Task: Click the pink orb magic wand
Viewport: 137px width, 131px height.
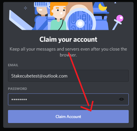Action: 118,22
